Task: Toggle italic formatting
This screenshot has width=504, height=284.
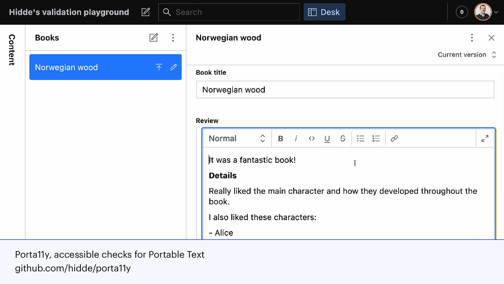Action: [x=296, y=139]
